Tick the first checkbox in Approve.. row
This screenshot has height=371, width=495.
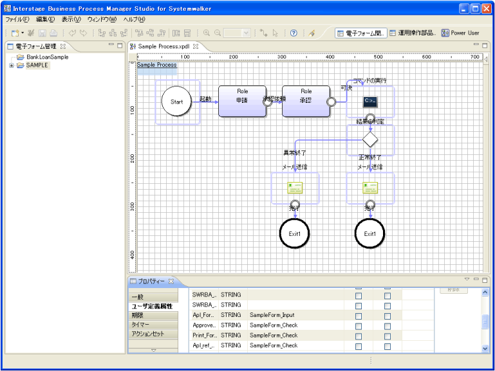[x=359, y=326]
